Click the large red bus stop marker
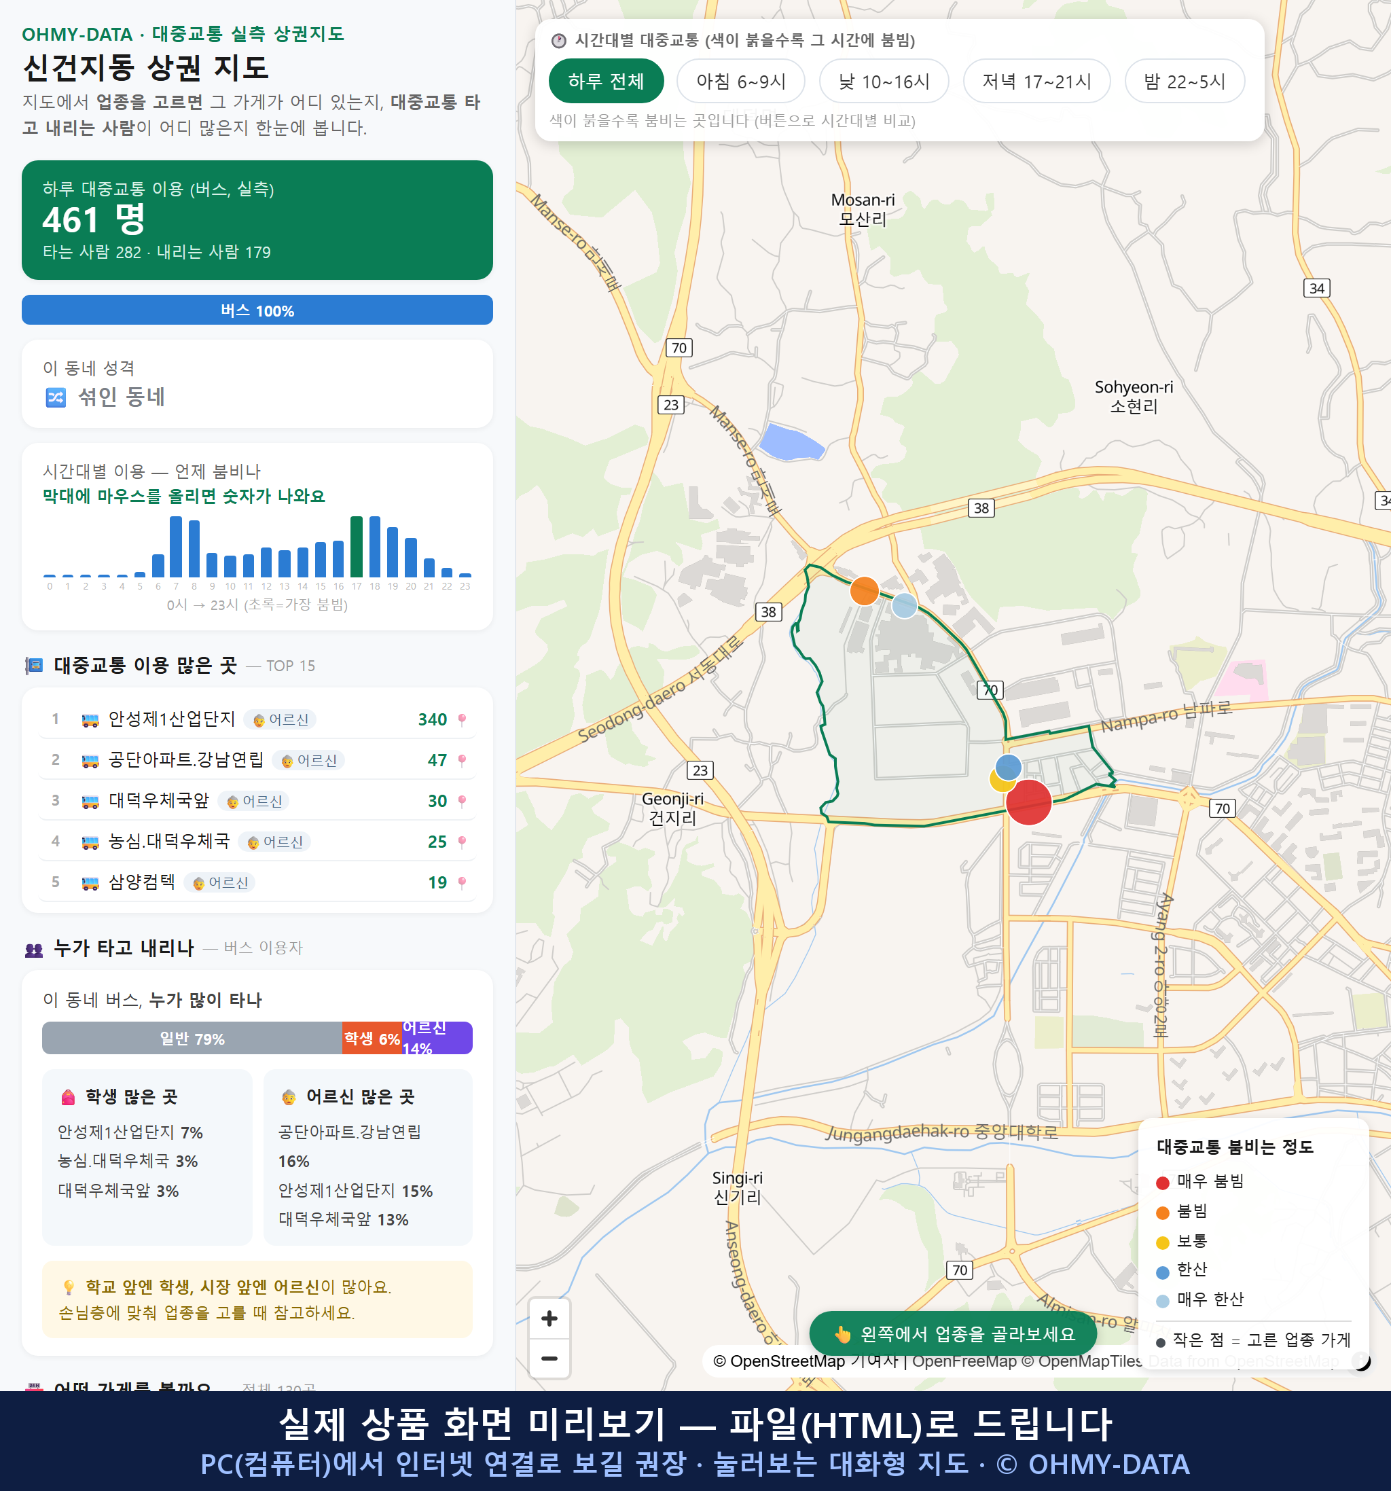Viewport: 1391px width, 1491px height. [x=1029, y=802]
